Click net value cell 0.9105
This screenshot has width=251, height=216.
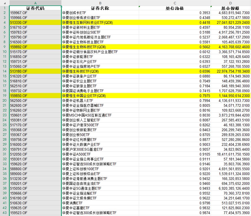175,154
